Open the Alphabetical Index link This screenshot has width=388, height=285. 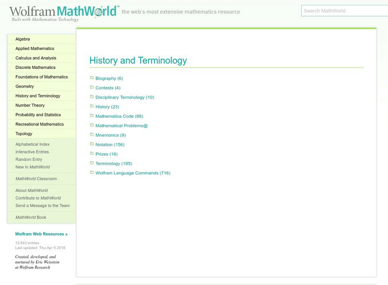click(32, 144)
